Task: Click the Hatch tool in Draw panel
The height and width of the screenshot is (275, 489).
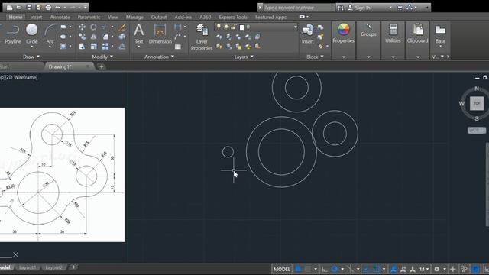Action: 63,46
